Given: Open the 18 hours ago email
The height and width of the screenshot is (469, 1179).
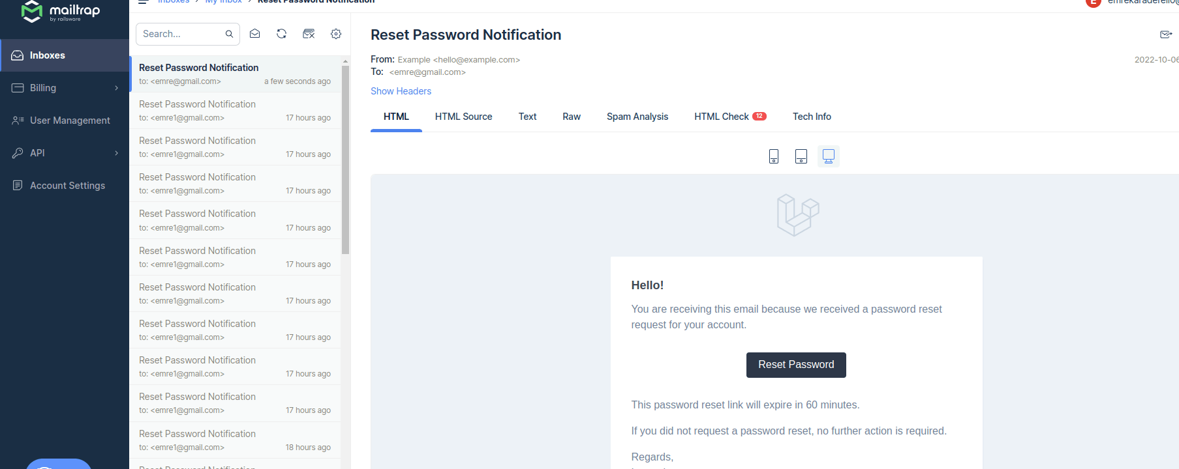Looking at the screenshot, I should [x=235, y=440].
